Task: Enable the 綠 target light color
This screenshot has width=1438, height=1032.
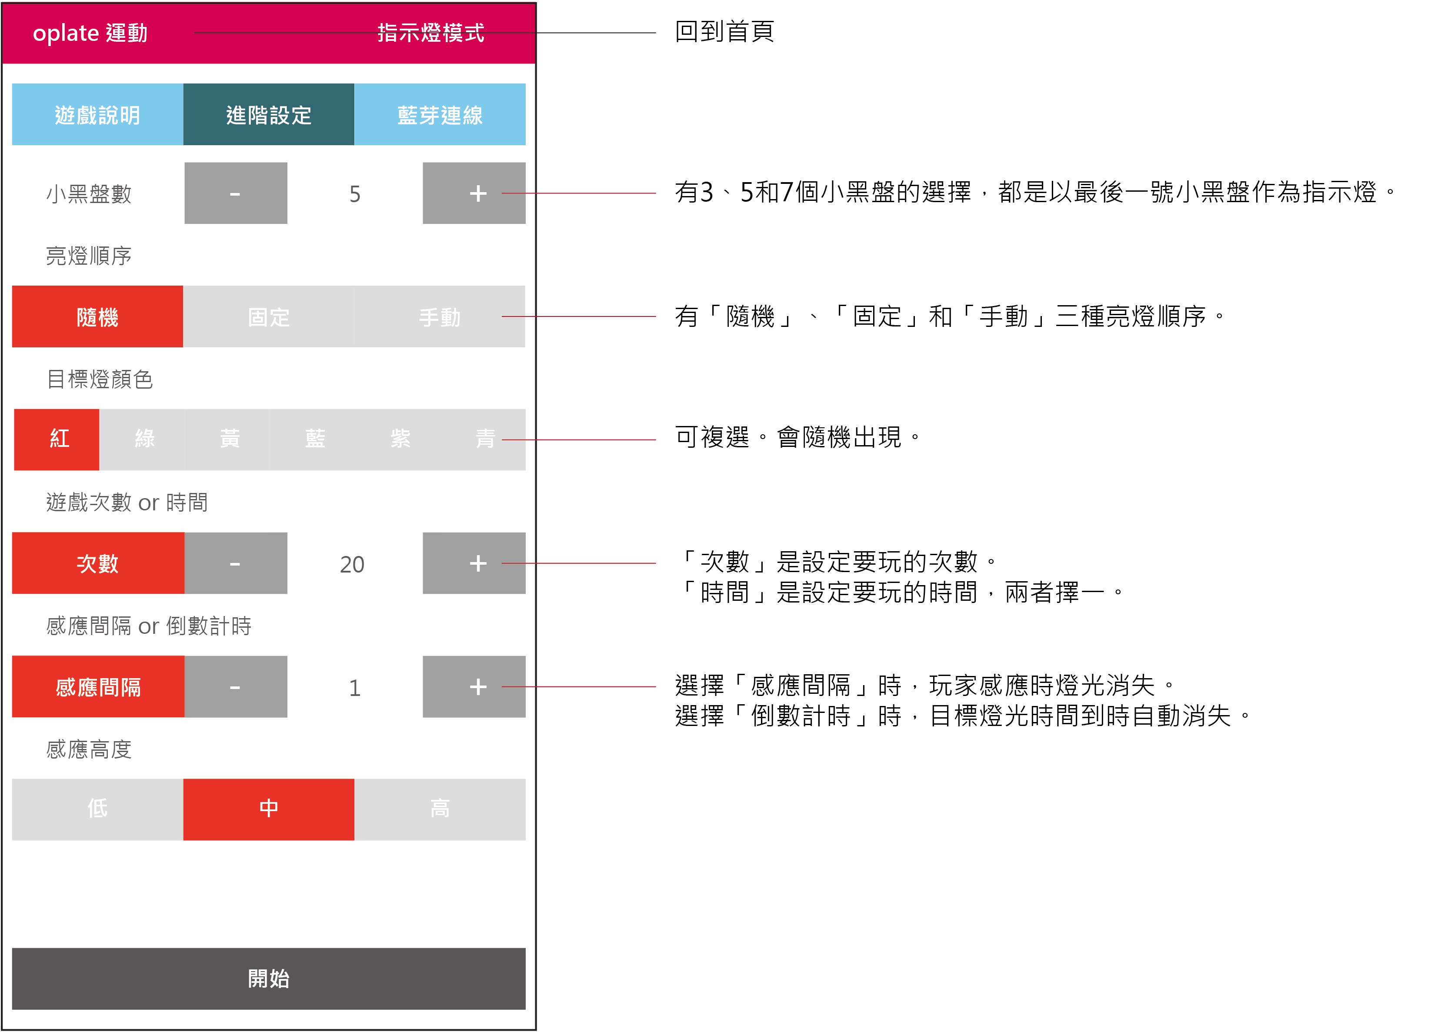Action: point(144,439)
